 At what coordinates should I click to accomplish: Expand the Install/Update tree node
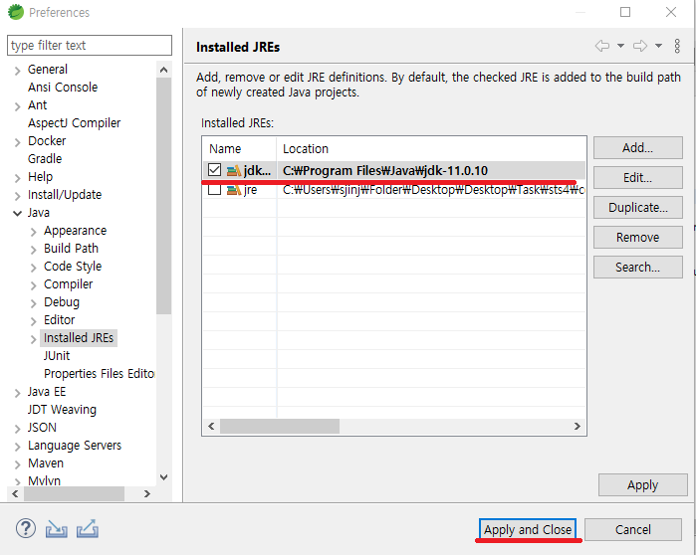tap(17, 196)
